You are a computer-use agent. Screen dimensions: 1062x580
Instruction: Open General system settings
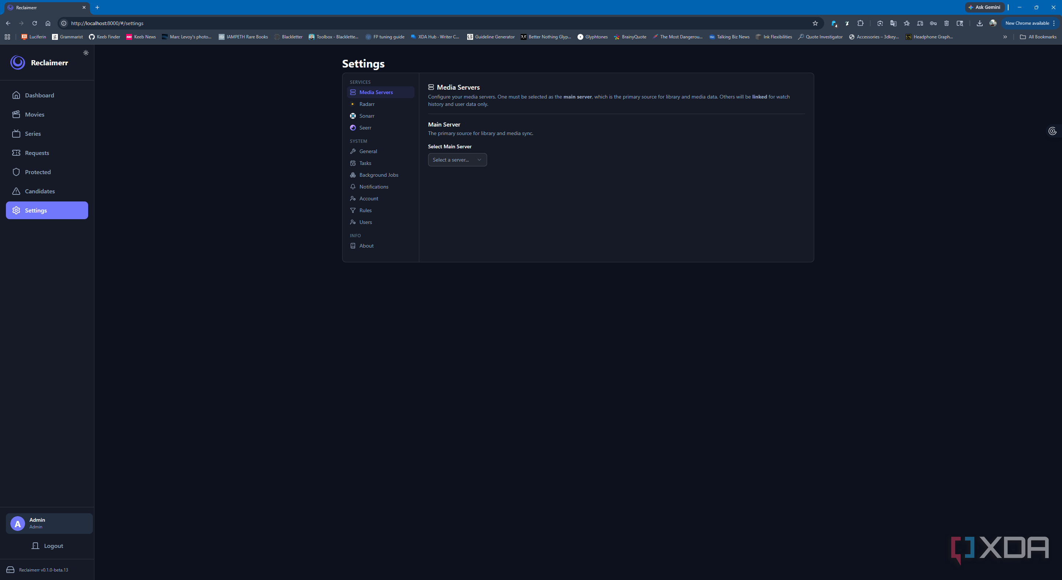[381, 151]
